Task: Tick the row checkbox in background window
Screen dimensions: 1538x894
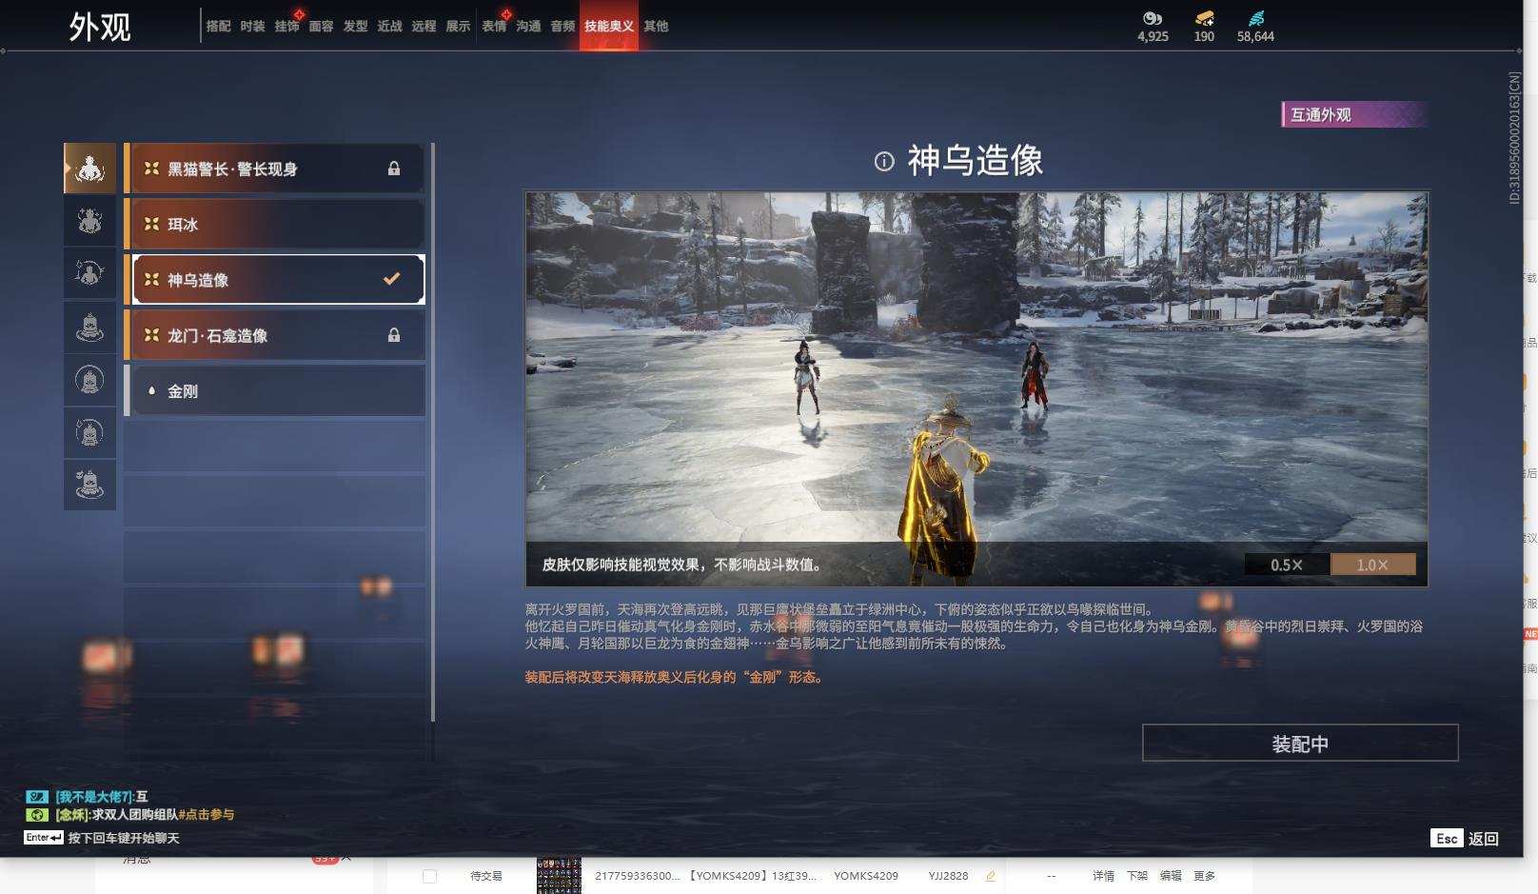Action: 429,876
